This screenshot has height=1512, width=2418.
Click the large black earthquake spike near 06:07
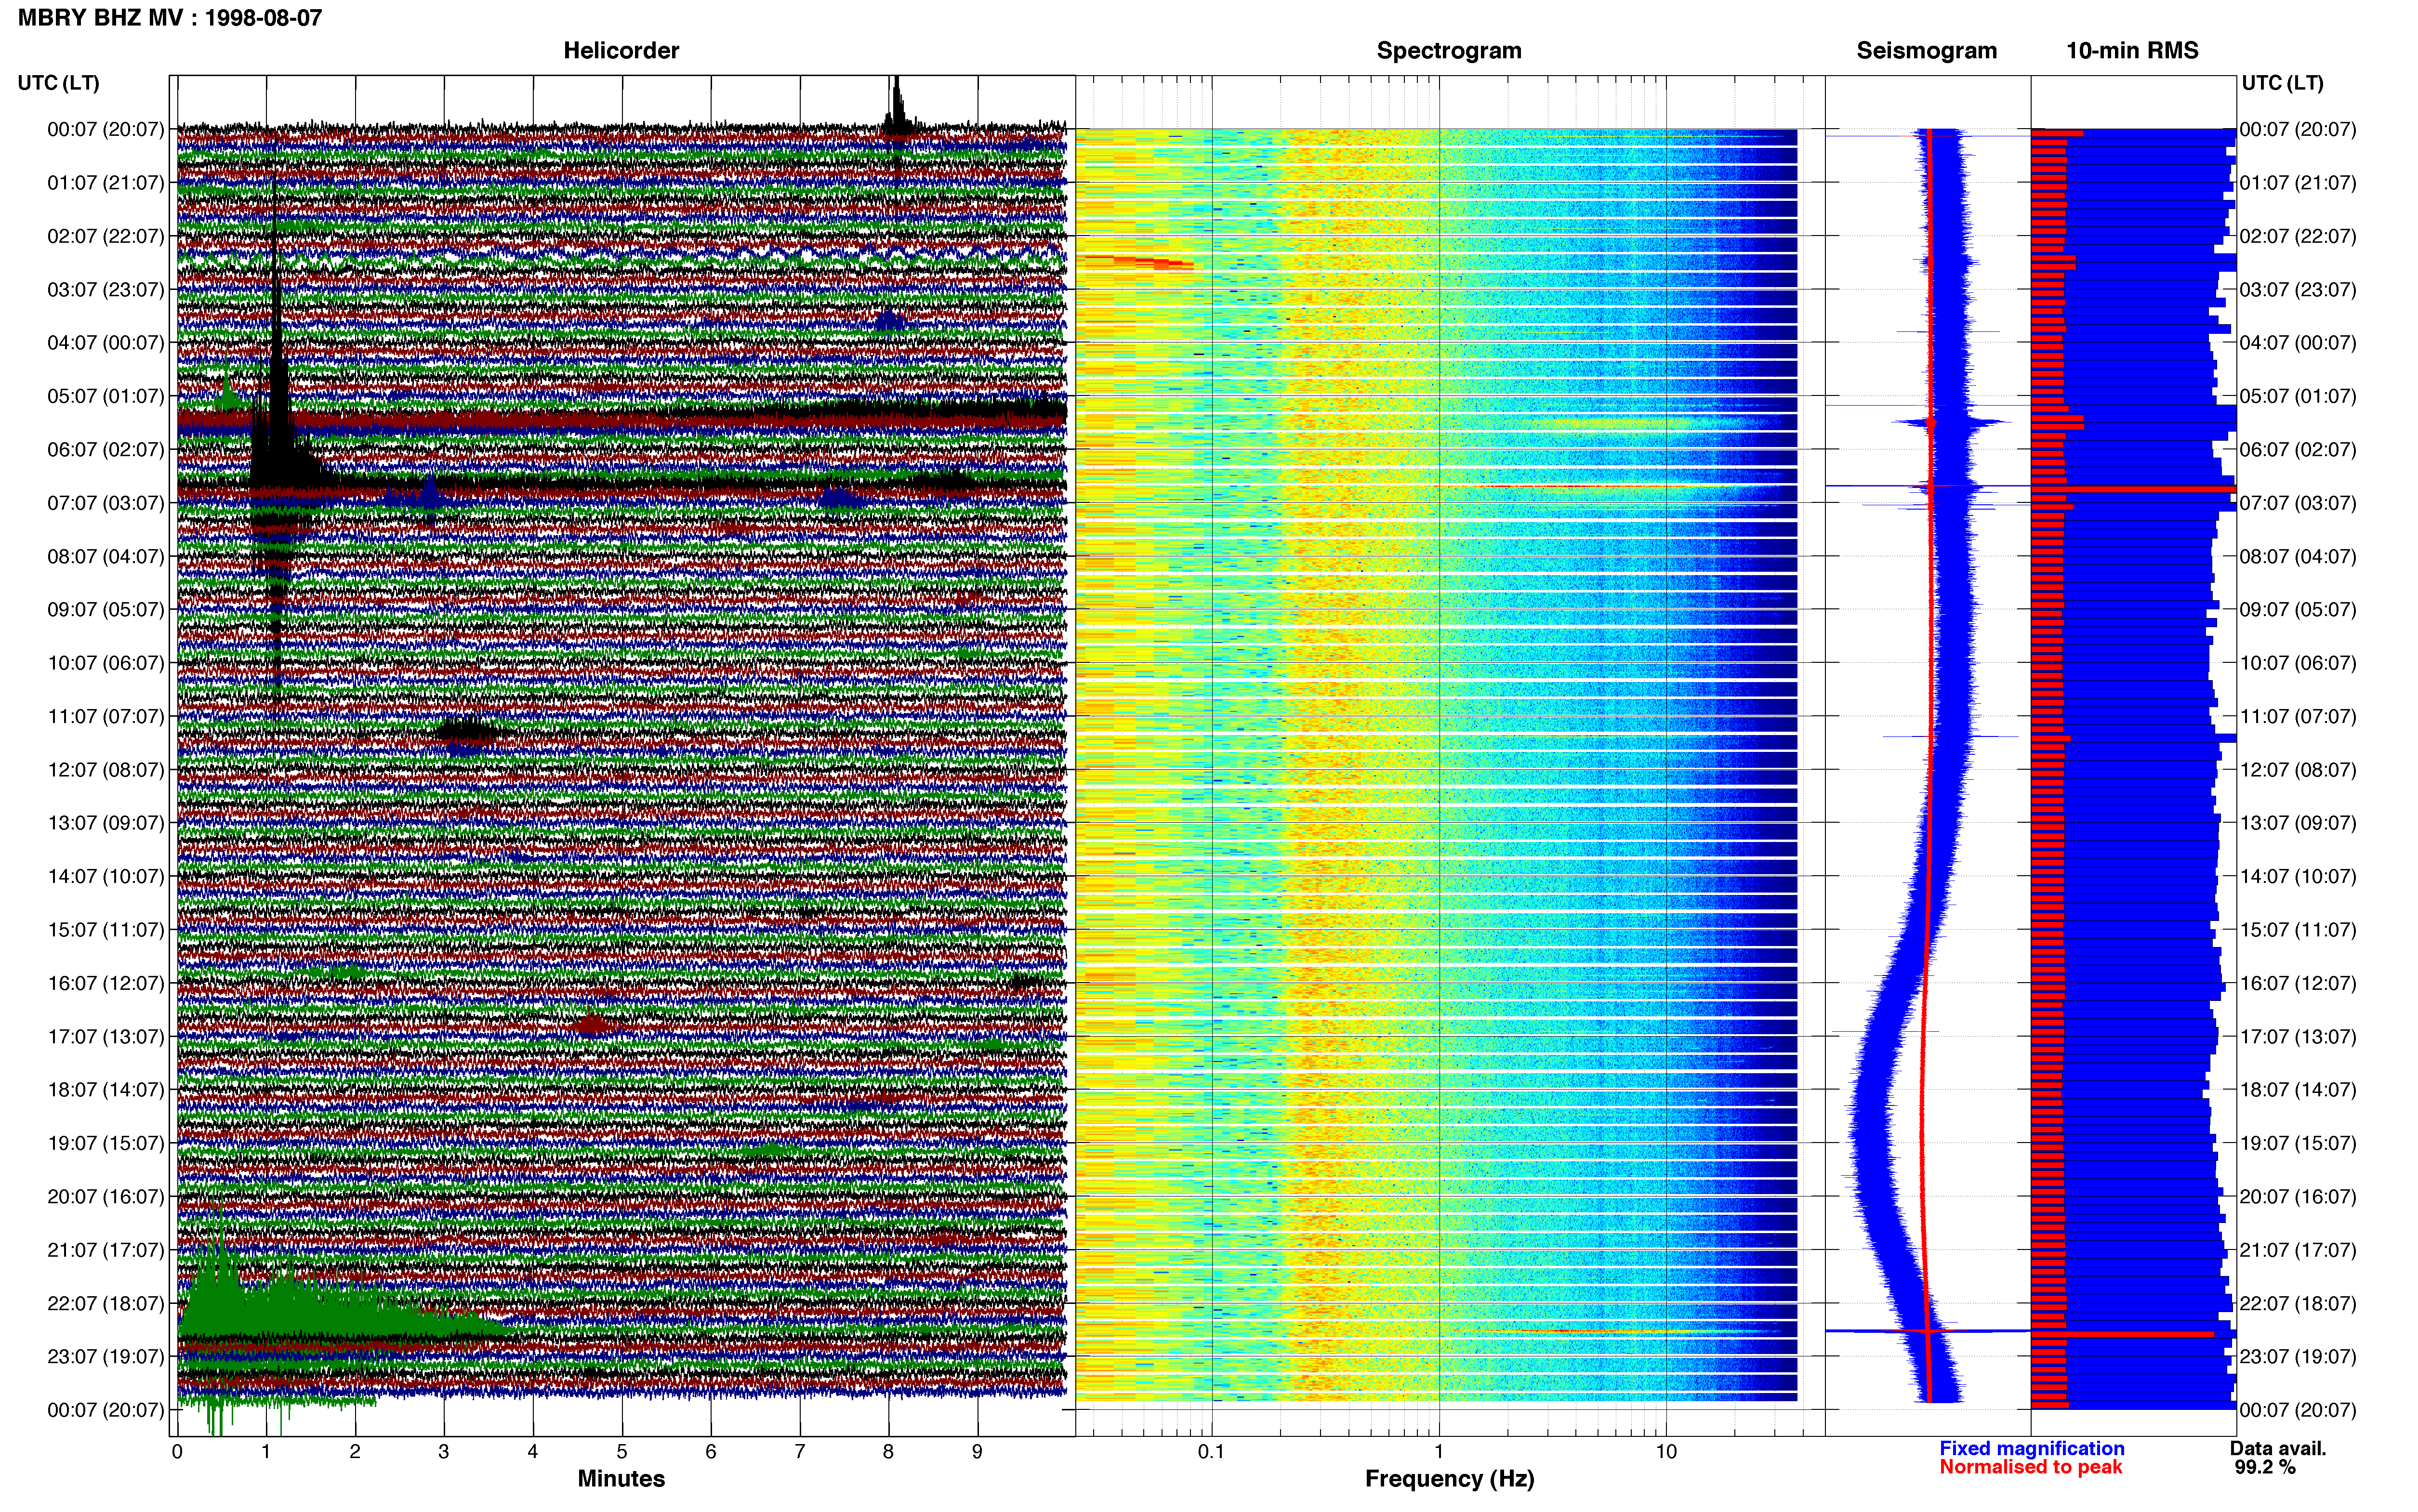(x=277, y=440)
